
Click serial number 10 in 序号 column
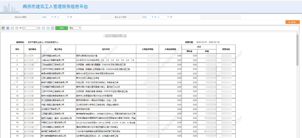tap(17, 96)
